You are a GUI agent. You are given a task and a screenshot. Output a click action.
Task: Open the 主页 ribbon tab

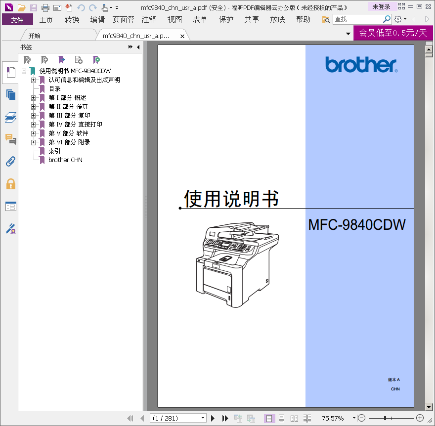pos(46,20)
